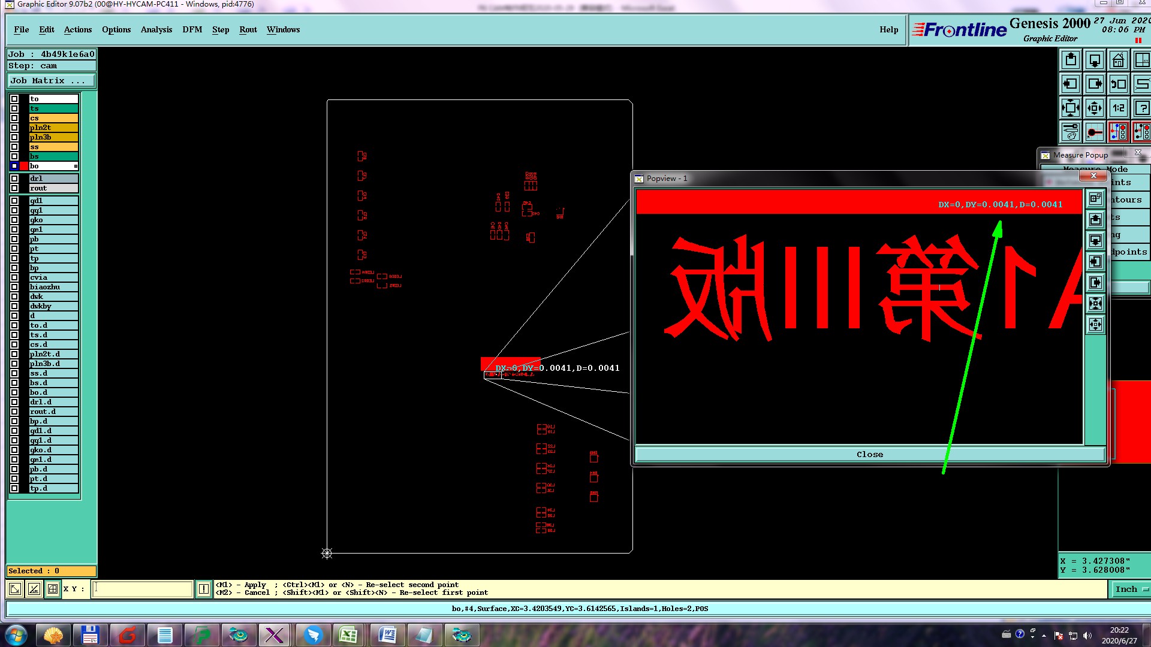
Task: Click the 1:2 zoom scale icon
Action: click(1118, 108)
